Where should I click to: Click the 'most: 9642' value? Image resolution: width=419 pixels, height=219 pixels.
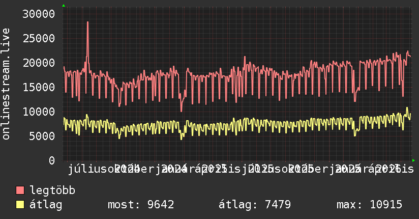point(141,205)
